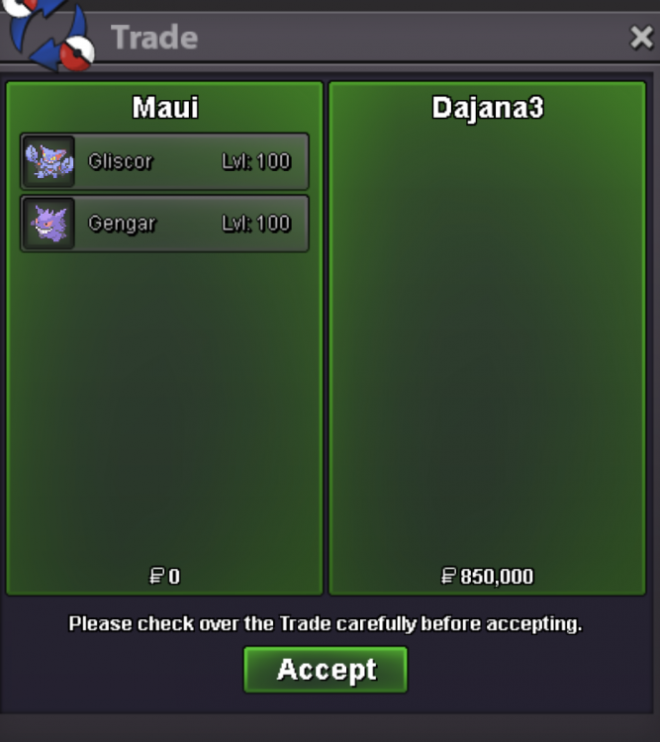Select the Gengar sprite icon
The height and width of the screenshot is (742, 660).
pos(49,224)
